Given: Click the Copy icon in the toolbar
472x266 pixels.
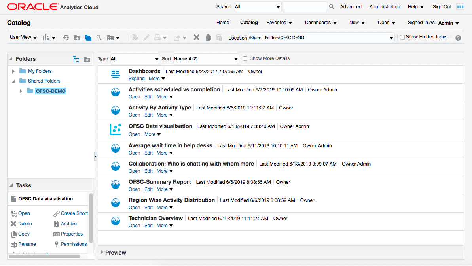Looking at the screenshot, I should tap(208, 38).
